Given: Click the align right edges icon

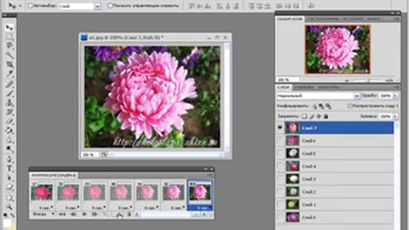Looking at the screenshot, I should pos(236,6).
